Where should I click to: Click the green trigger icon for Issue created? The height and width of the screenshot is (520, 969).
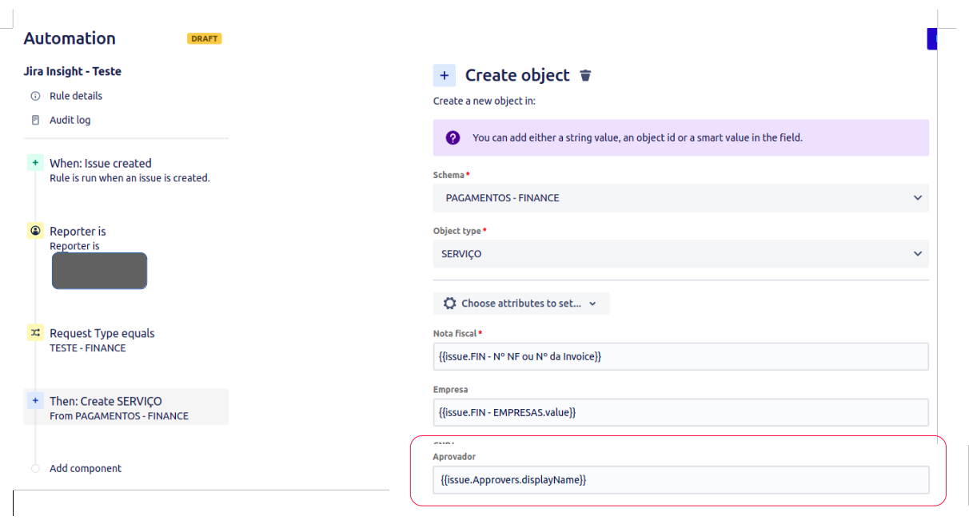coord(35,163)
